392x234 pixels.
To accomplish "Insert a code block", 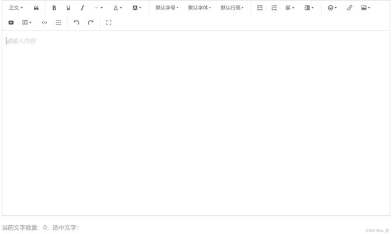I will 44,23.
